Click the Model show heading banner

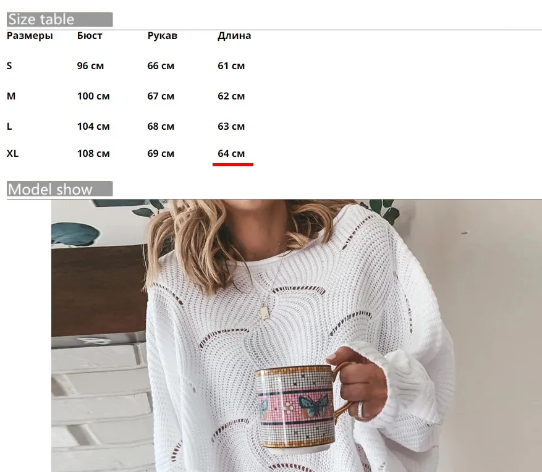pyautogui.click(x=59, y=188)
